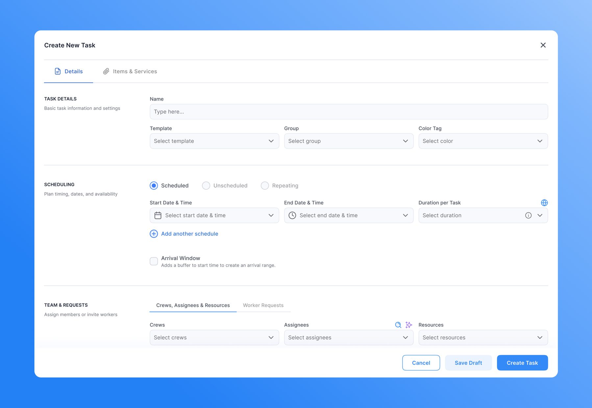Click the purple AI sparkle icon
The height and width of the screenshot is (408, 592).
[x=409, y=325]
